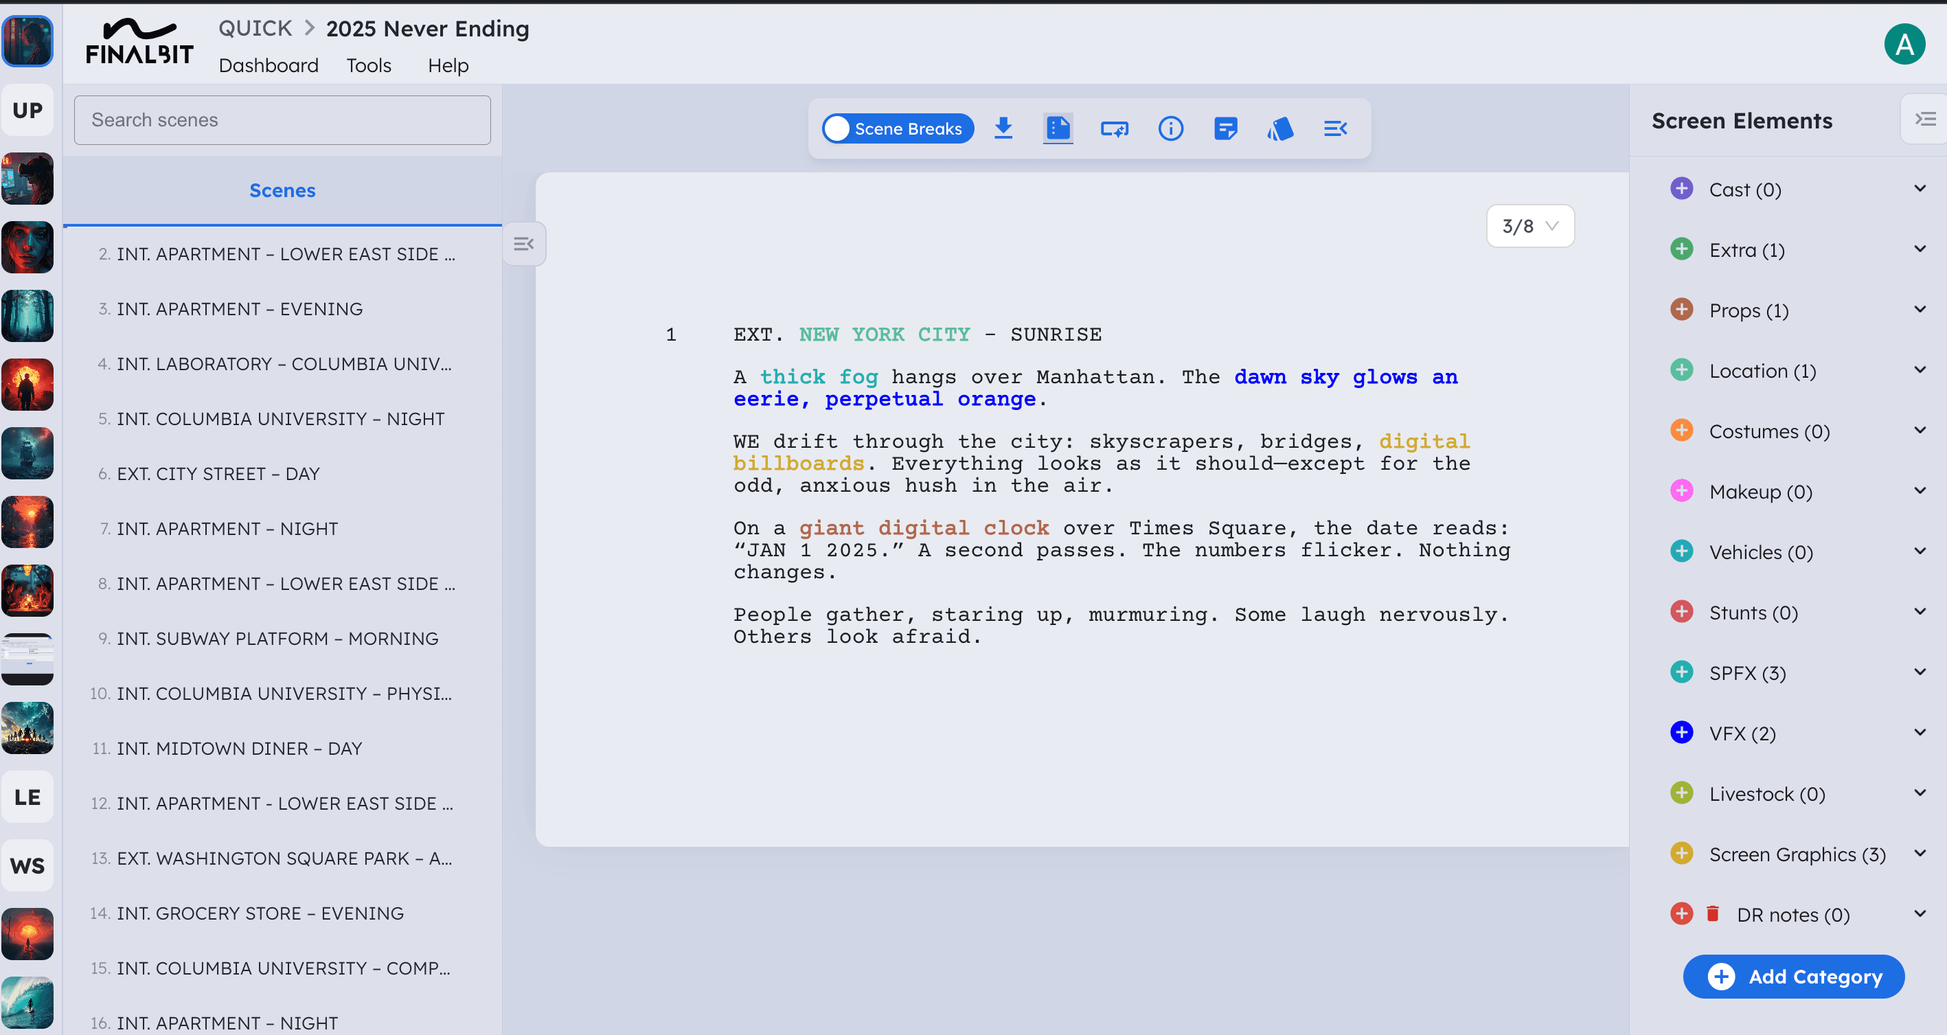The image size is (1947, 1035).
Task: Collapse the Screen Elements panel
Action: point(1924,120)
